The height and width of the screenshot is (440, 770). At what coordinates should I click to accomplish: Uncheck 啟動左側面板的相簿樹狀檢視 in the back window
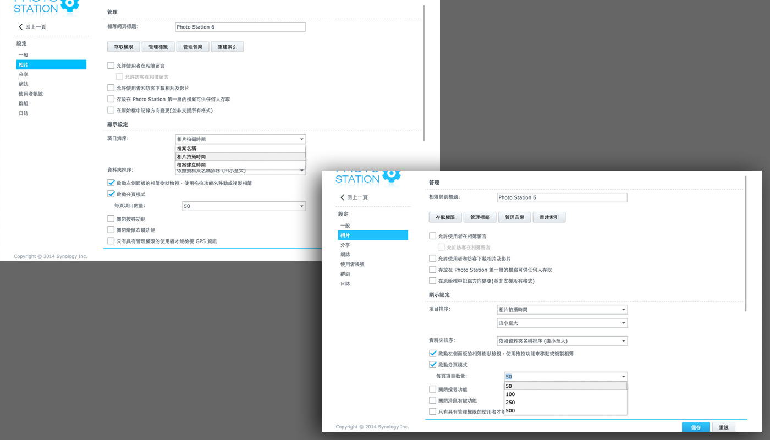pos(111,183)
